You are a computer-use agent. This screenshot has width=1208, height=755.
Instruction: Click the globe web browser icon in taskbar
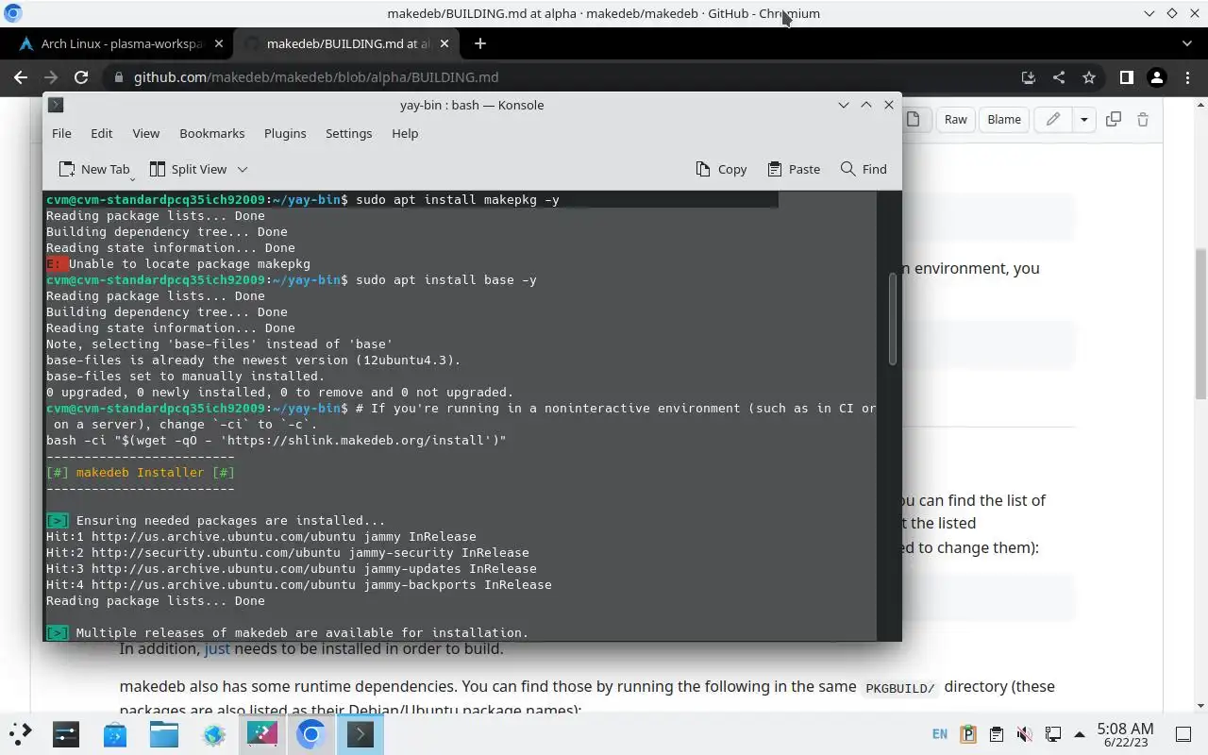[x=213, y=733]
